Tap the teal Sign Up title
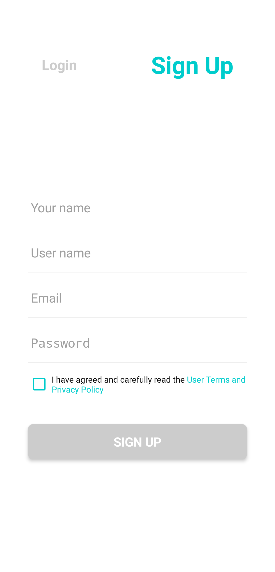Viewport: 275px width, 572px height. pyautogui.click(x=192, y=66)
